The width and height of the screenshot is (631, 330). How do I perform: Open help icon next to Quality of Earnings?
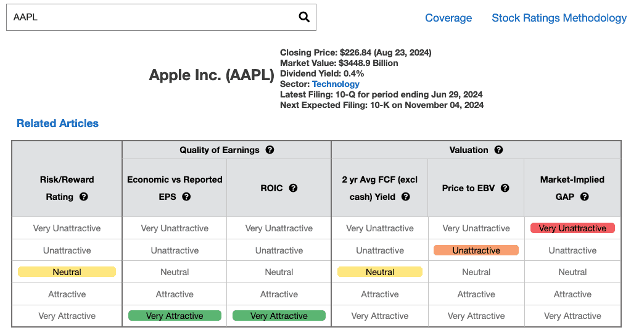[270, 150]
